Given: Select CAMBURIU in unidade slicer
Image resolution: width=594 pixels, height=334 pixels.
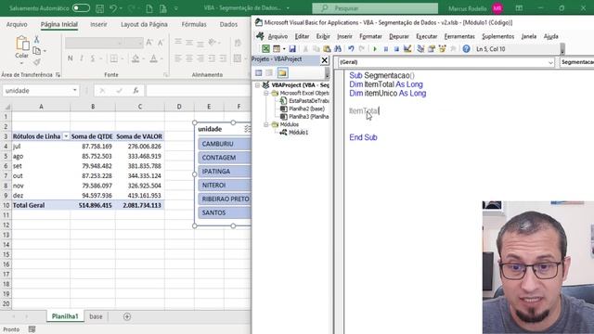Looking at the screenshot, I should tap(225, 144).
